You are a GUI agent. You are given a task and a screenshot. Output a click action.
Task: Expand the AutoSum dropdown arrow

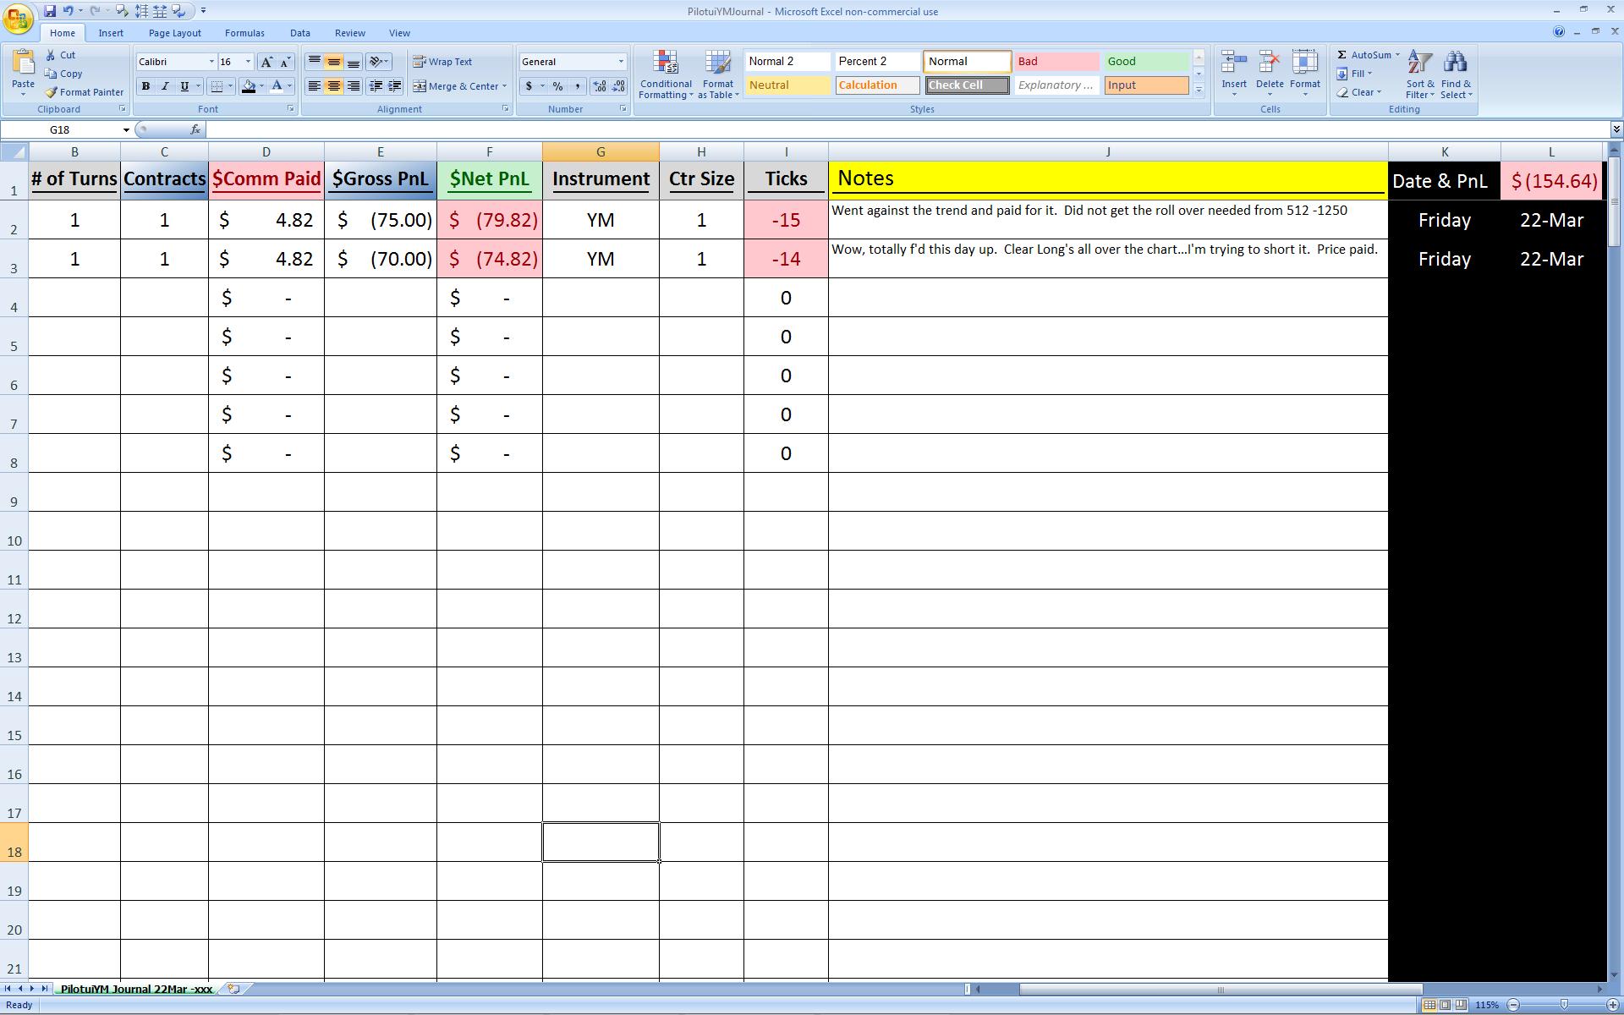(x=1397, y=55)
